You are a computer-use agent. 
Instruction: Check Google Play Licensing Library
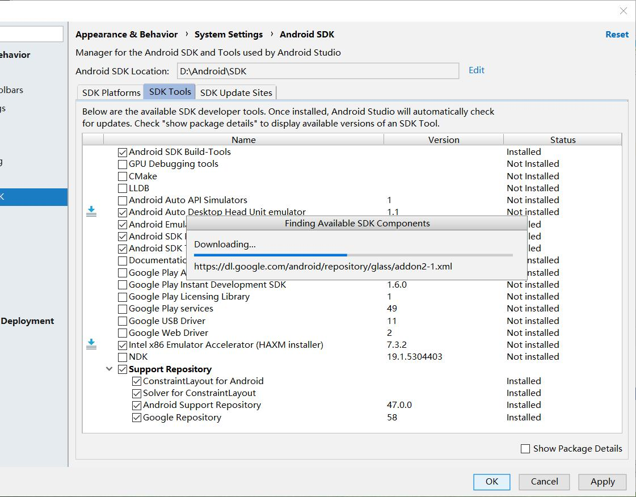tap(123, 297)
